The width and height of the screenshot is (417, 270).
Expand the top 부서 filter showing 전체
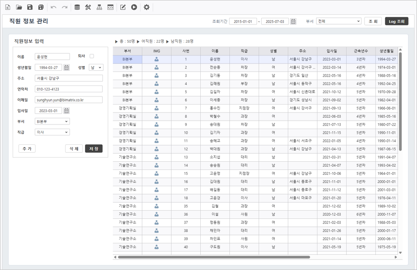click(339, 21)
